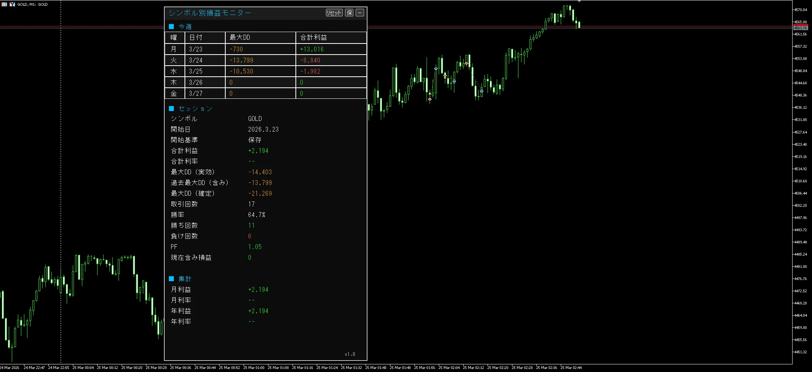
Task: Click the 25 Mar 01:00 time axis label
Action: coord(254,368)
